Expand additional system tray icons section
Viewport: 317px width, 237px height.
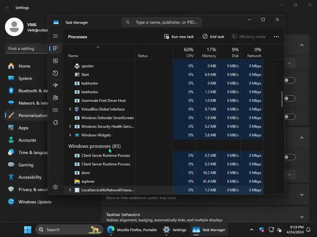302,195
